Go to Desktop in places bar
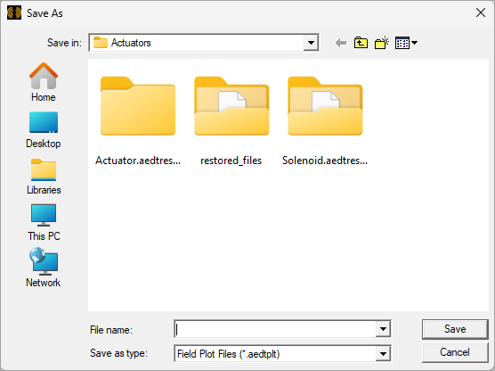The image size is (495, 371). pyautogui.click(x=44, y=129)
